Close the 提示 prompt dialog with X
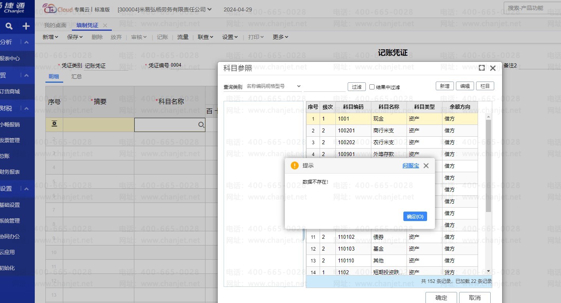The width and height of the screenshot is (561, 303). click(x=426, y=166)
